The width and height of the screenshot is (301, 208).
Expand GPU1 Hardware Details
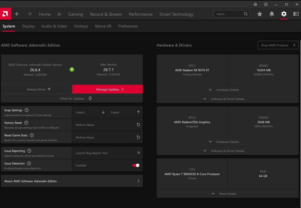228,90
